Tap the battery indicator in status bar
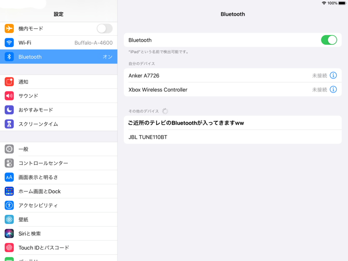 [x=342, y=3]
